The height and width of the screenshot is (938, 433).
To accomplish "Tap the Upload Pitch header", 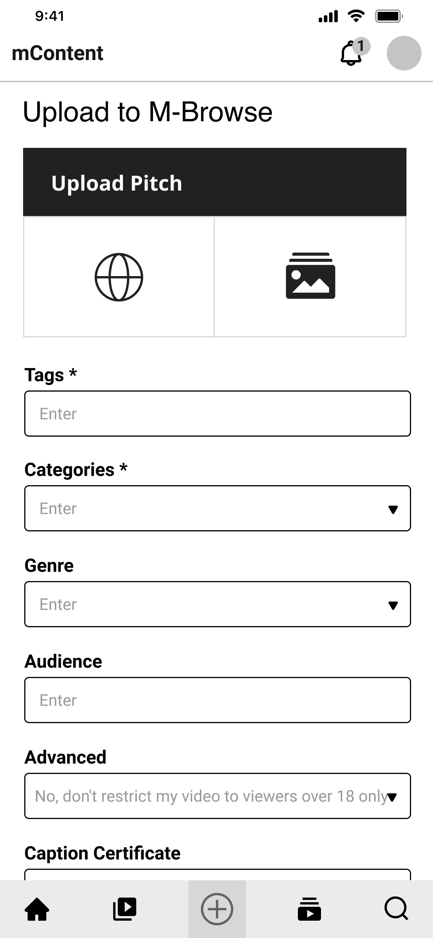I will click(x=215, y=182).
